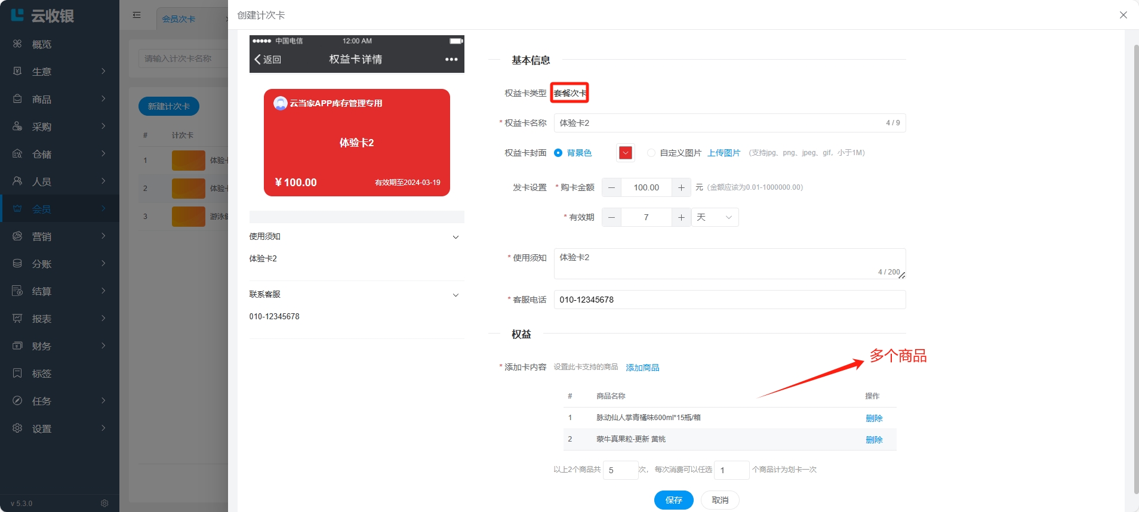Select the 自定义图片 radio option
The height and width of the screenshot is (512, 1139).
(651, 153)
